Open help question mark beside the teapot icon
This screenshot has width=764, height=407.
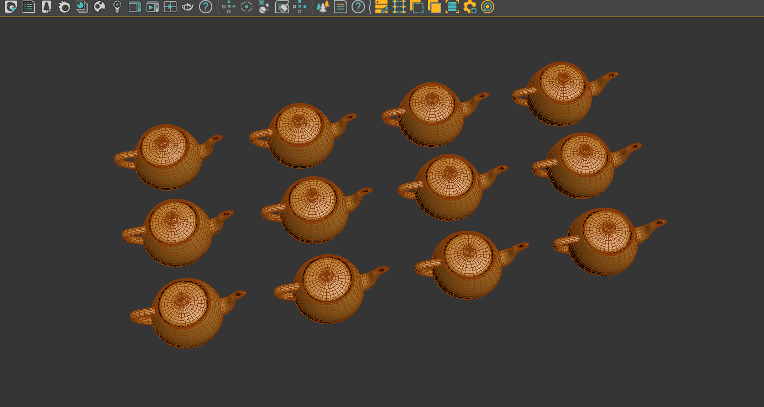point(206,7)
